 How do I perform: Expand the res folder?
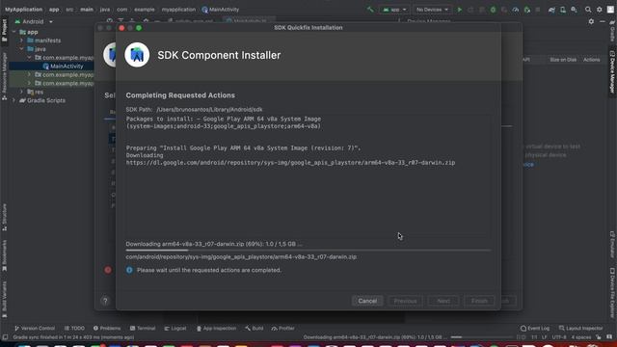[x=21, y=92]
